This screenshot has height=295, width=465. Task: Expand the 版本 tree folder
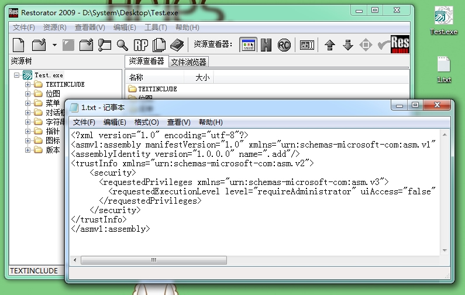(x=27, y=150)
